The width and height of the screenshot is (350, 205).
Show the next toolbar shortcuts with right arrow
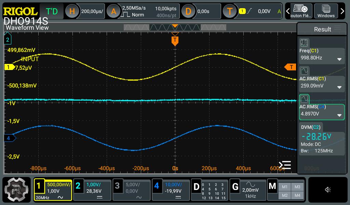tap(342, 11)
